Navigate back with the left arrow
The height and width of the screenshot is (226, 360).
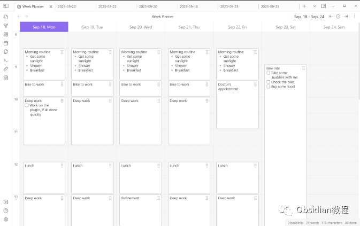[19, 16]
